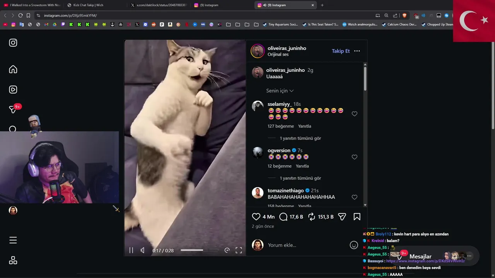
Task: Switch to the first '(9) Instagram' tab
Action: pyautogui.click(x=222, y=5)
